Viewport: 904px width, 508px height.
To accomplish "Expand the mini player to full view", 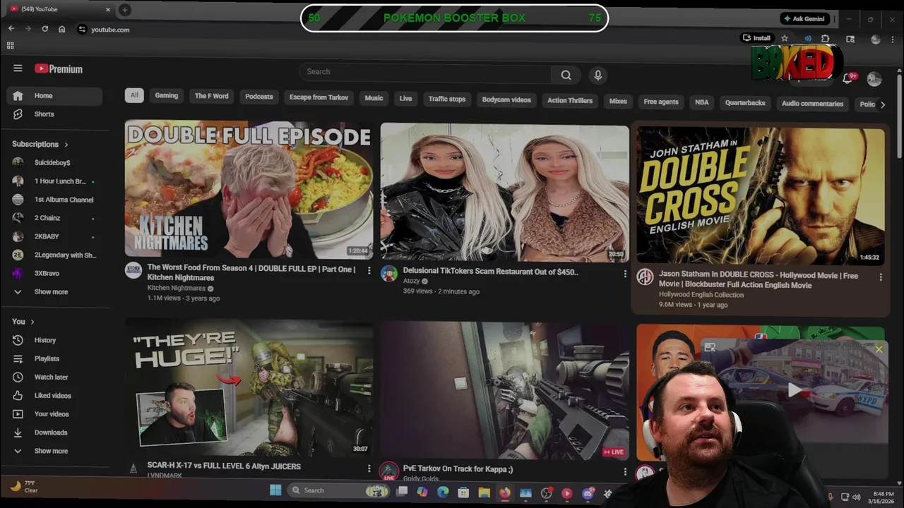I will 710,347.
